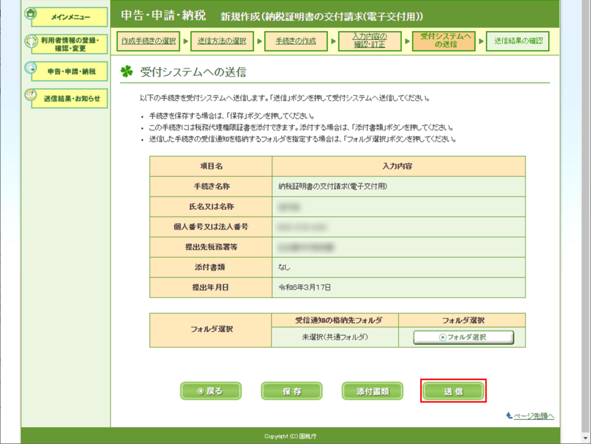Click the 送信結果の確認 step
Image resolution: width=591 pixels, height=444 pixels.
click(518, 41)
